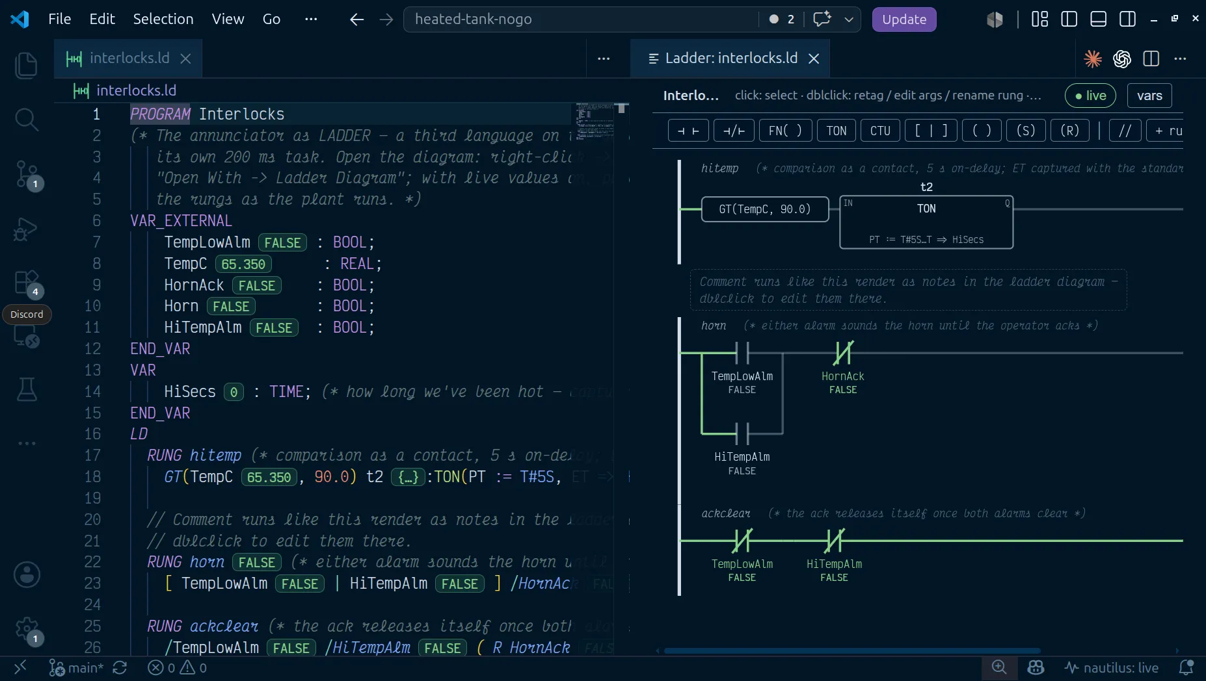Screen dimensions: 1206x681
Task: Open the Search view in activity bar
Action: [x=26, y=120]
